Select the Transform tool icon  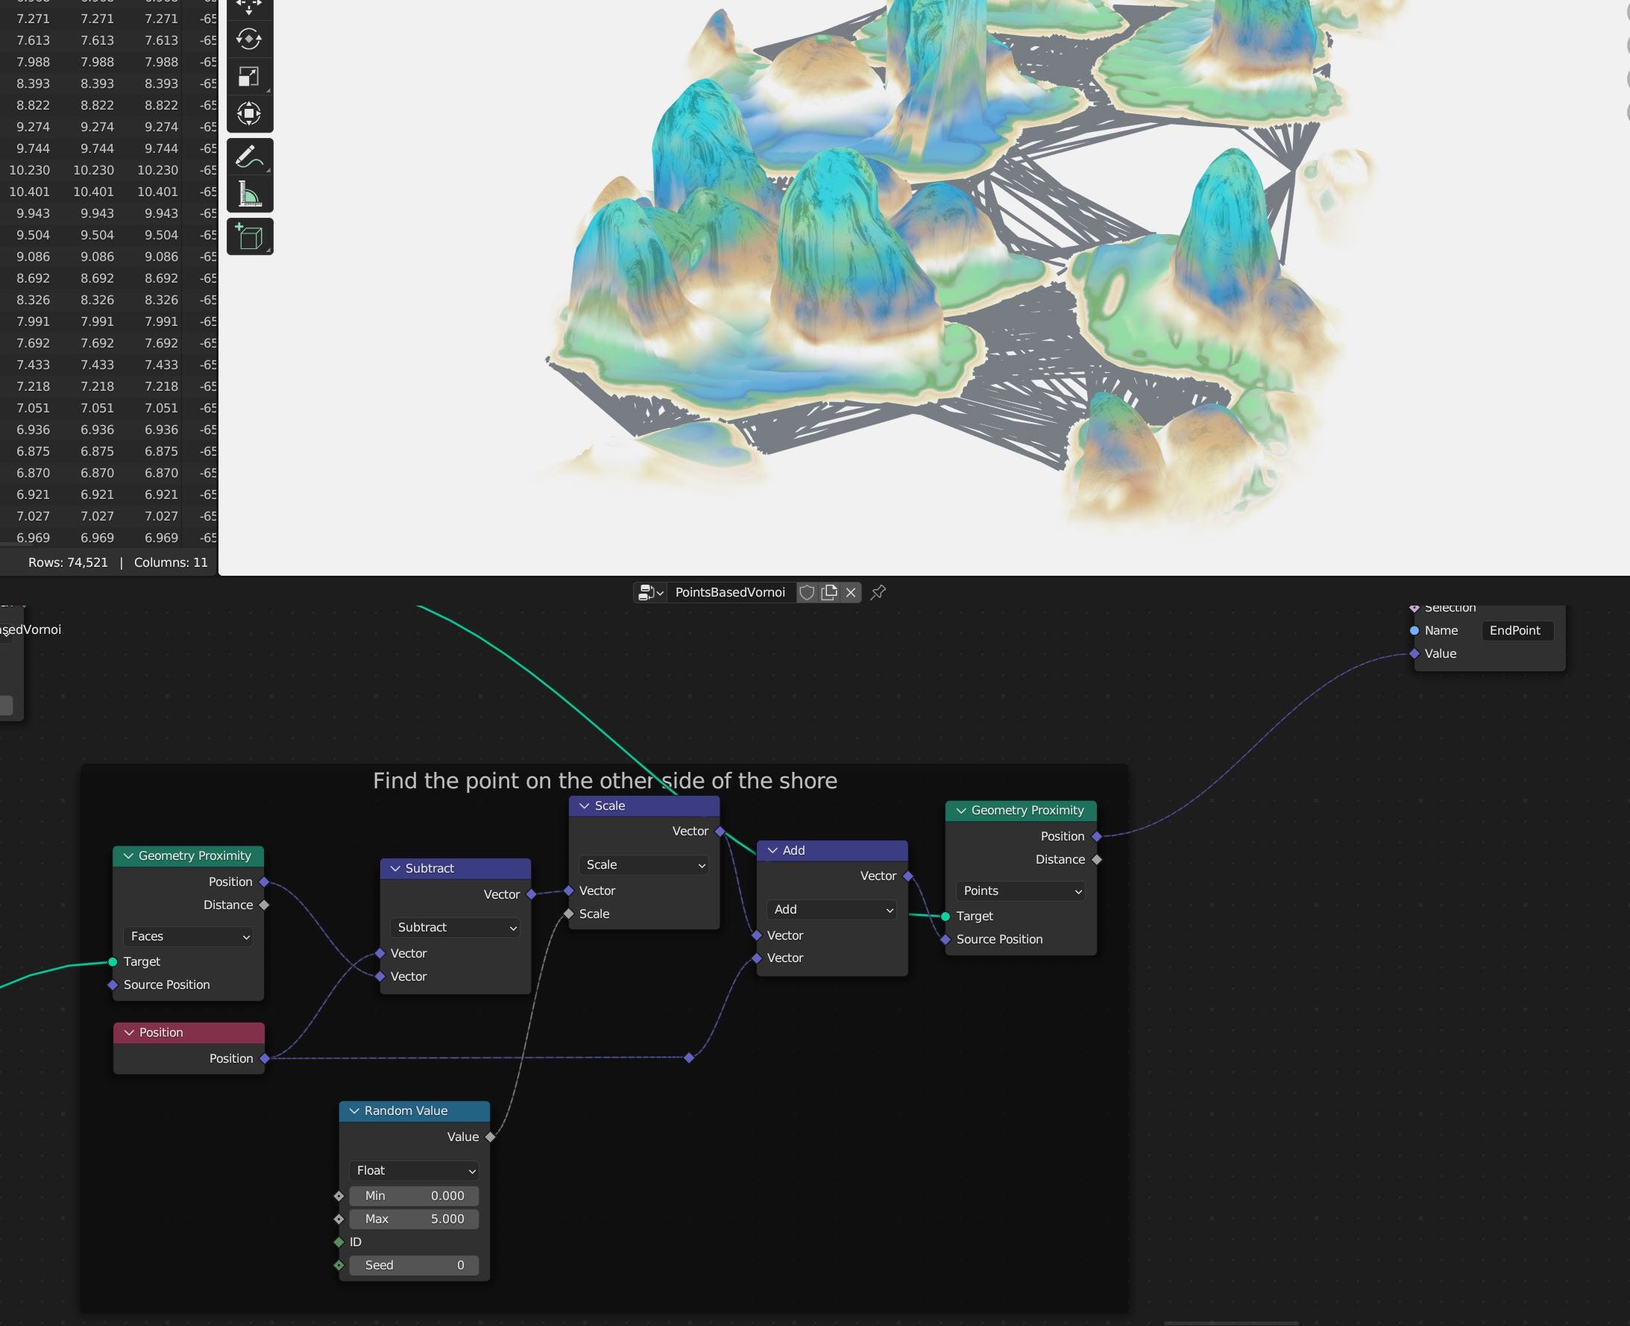click(x=249, y=114)
